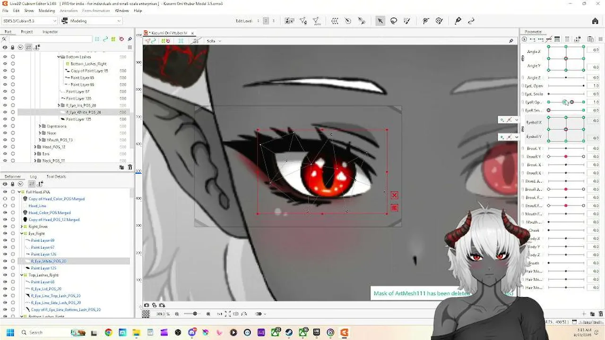This screenshot has height=340, width=605.
Task: Expand the Mouth_POS_13 folder
Action: 40,140
